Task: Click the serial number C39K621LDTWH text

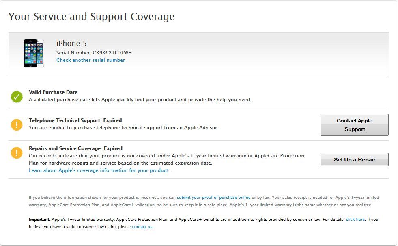Action: [x=109, y=52]
